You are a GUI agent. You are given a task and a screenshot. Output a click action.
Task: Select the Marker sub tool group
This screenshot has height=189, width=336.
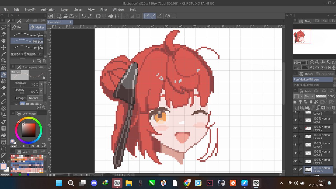tap(37, 27)
